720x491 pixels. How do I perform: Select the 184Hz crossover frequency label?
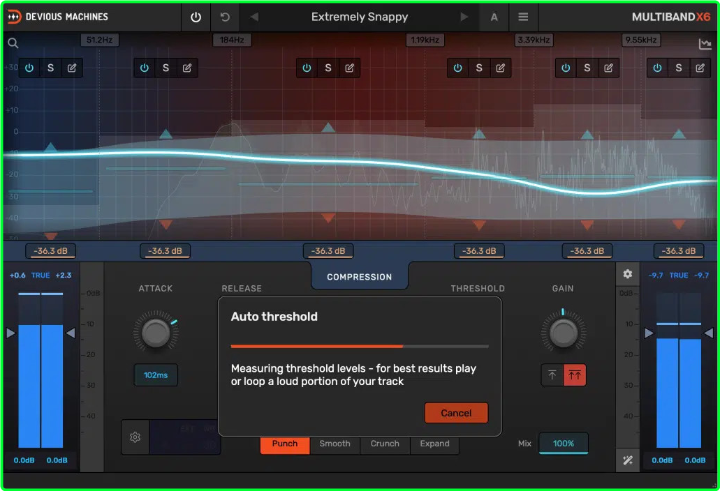232,40
